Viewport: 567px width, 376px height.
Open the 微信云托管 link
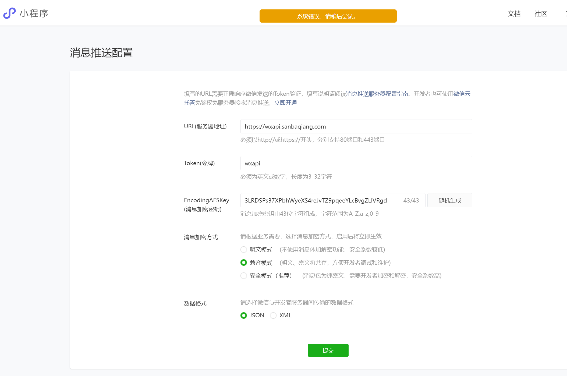coord(462,94)
